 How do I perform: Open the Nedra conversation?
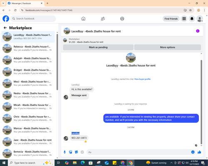[x=28, y=95]
